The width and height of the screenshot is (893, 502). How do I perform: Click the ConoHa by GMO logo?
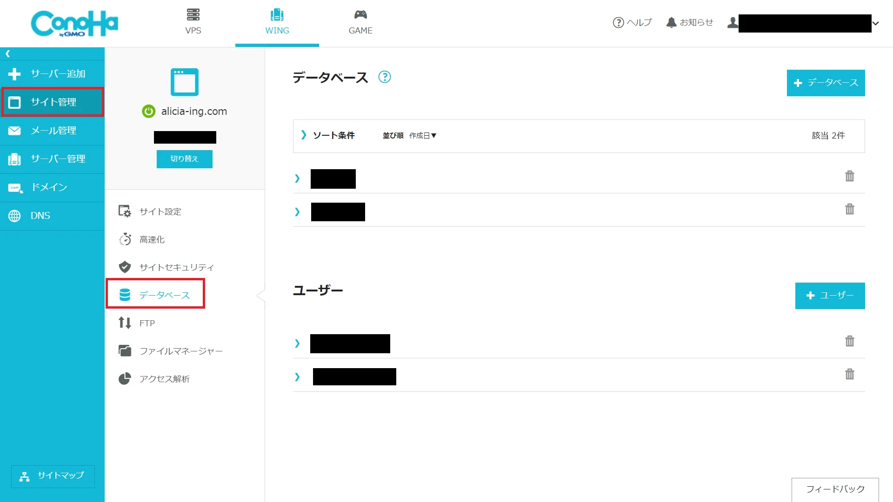click(74, 23)
